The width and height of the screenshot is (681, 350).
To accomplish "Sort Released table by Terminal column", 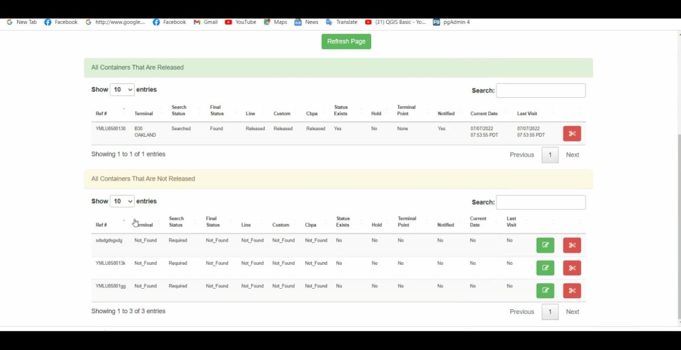I will (143, 114).
